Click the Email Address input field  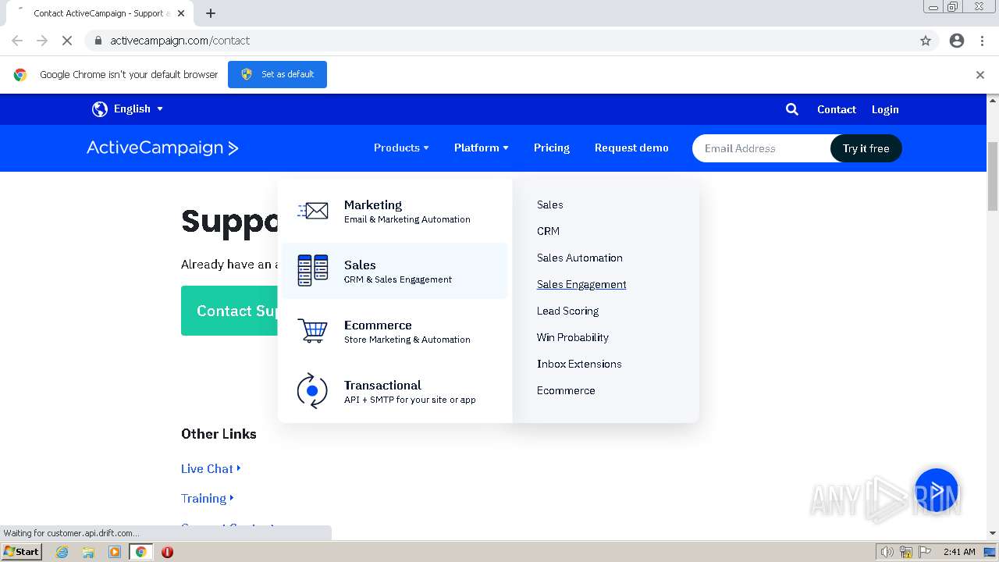click(x=762, y=148)
